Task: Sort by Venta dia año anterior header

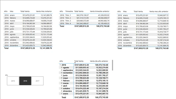Action: click(99, 61)
